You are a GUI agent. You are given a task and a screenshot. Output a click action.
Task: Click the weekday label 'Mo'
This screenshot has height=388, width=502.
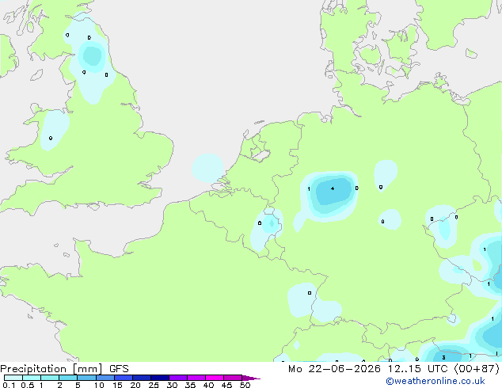(x=295, y=369)
